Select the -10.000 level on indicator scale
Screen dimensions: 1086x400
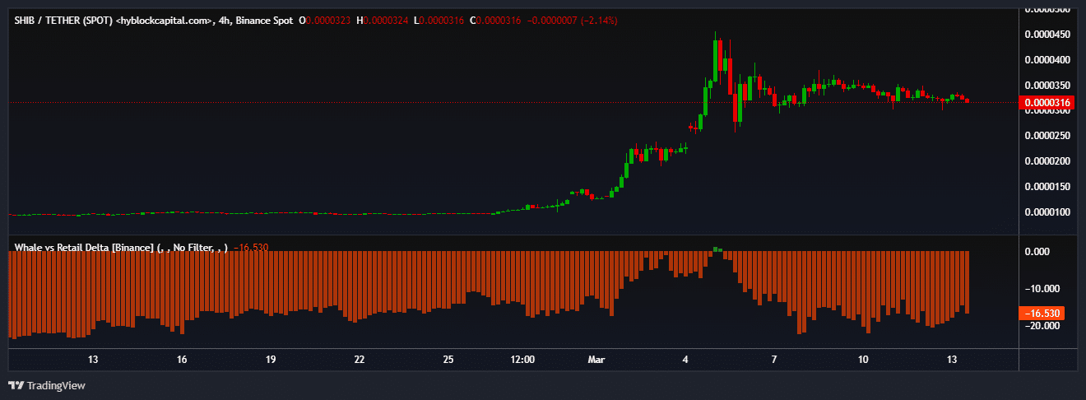[1041, 289]
